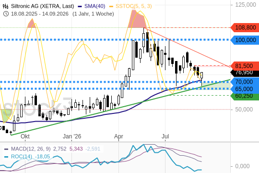Click the 125,000 axis value
The image size is (259, 173).
(246, 5)
